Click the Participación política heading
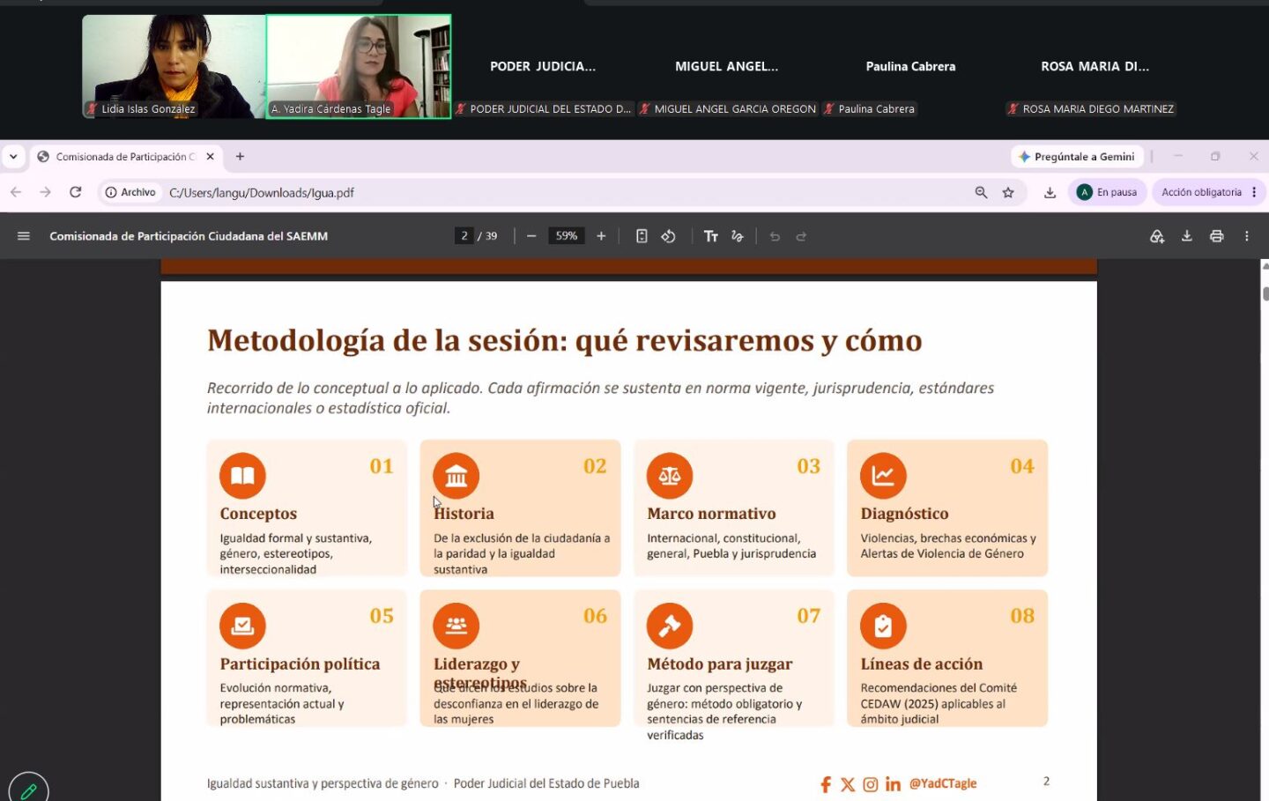Screen dimensions: 1269x801 [x=300, y=664]
